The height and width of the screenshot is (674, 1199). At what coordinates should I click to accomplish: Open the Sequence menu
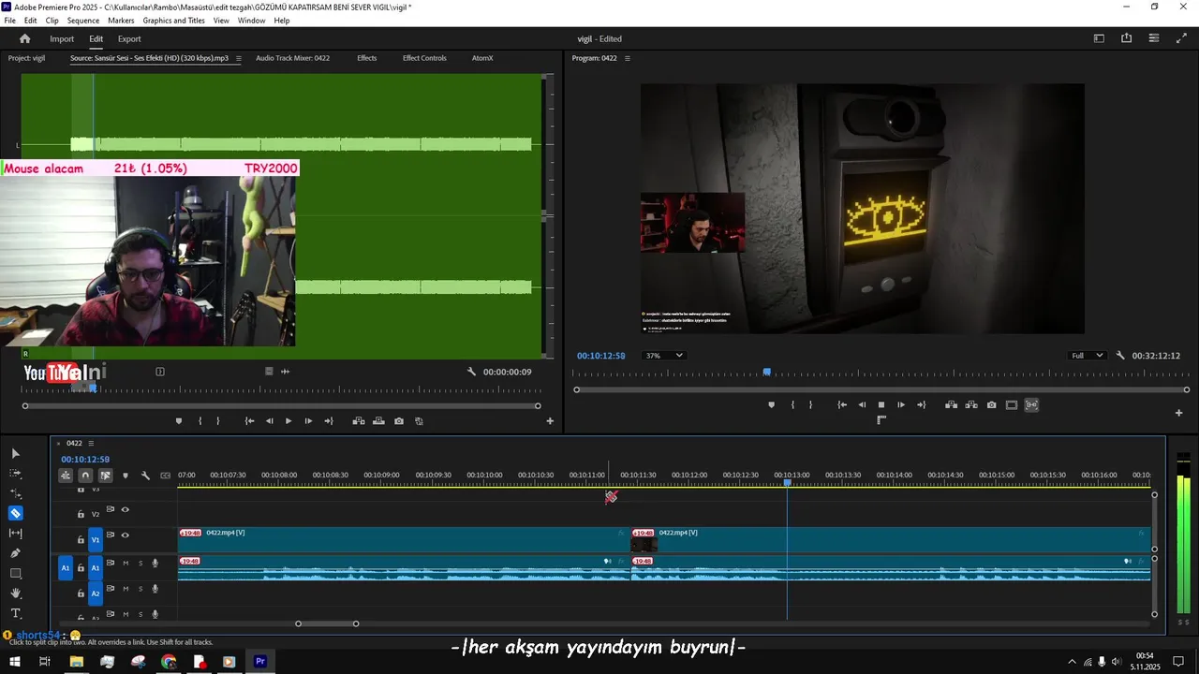click(x=83, y=21)
